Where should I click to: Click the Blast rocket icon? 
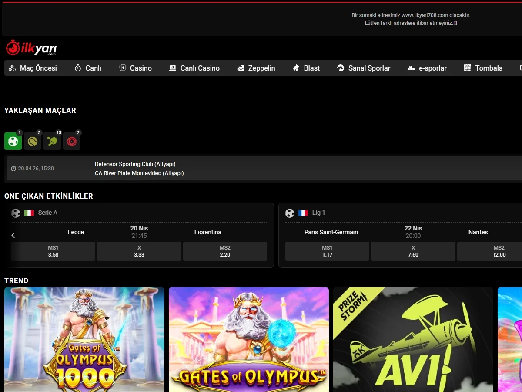[296, 68]
